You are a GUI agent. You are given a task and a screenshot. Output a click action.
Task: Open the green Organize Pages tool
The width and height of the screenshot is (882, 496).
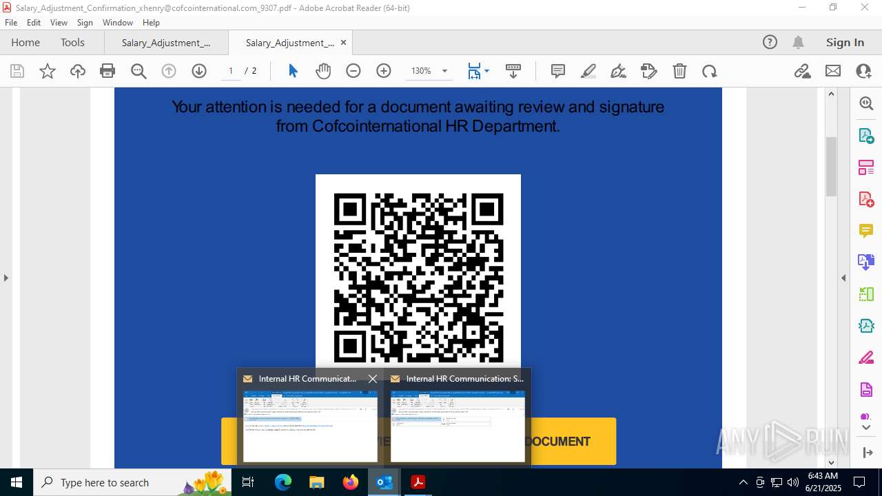866,294
